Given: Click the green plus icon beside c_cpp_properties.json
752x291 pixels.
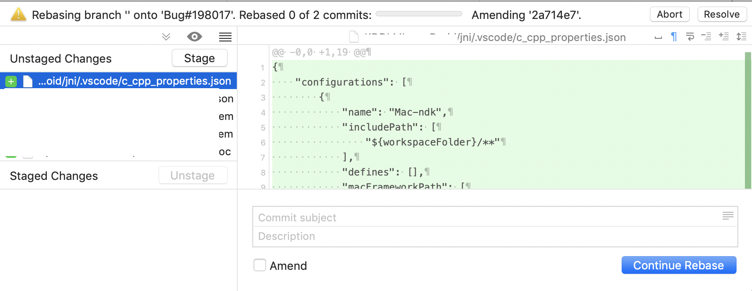Looking at the screenshot, I should point(11,81).
